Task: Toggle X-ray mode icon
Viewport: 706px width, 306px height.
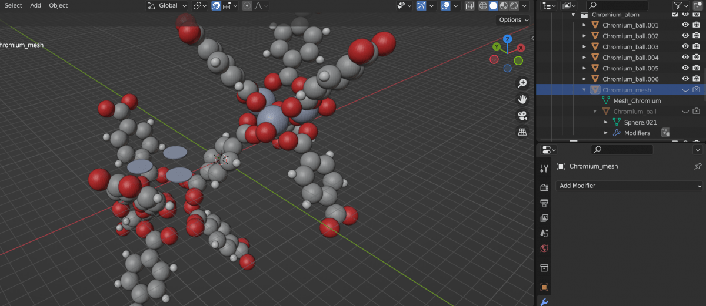Action: [469, 5]
